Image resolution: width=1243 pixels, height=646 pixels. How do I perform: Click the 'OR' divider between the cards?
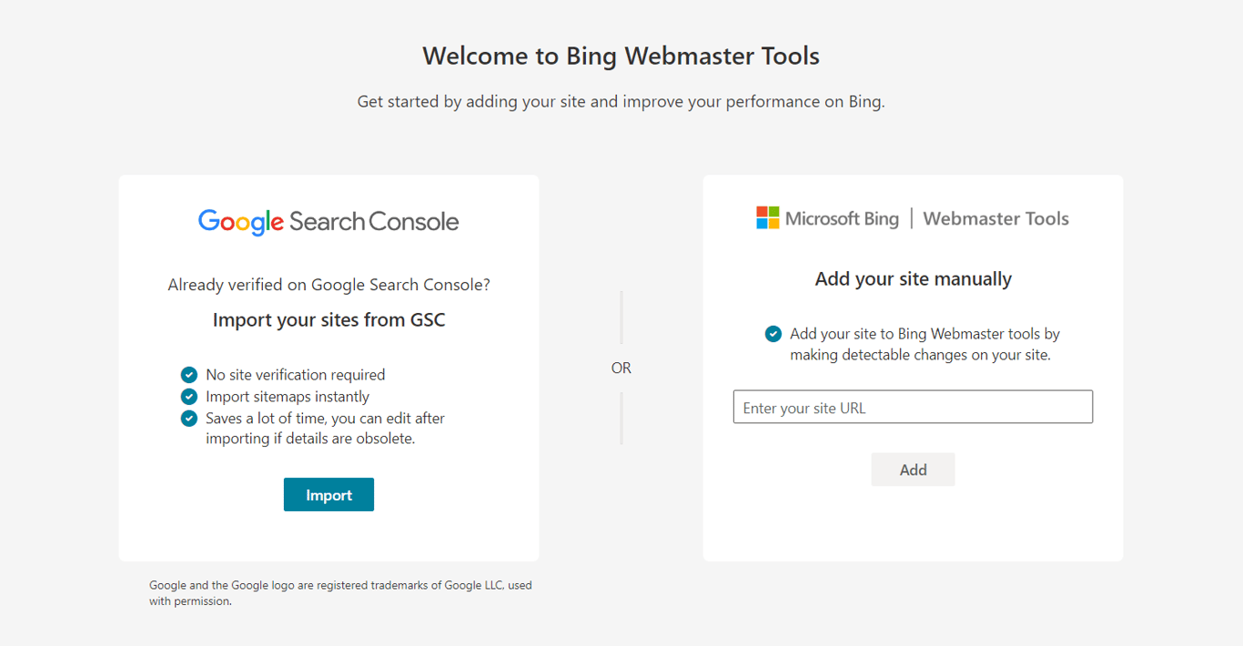621,368
